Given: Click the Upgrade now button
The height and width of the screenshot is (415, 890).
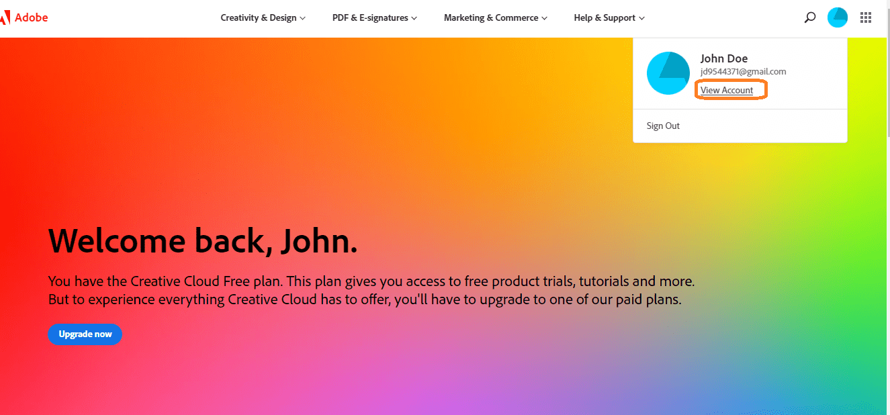Looking at the screenshot, I should point(85,334).
